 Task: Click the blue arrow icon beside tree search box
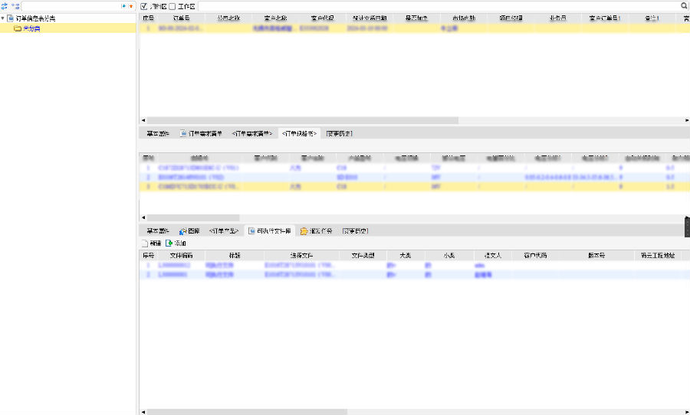(123, 5)
